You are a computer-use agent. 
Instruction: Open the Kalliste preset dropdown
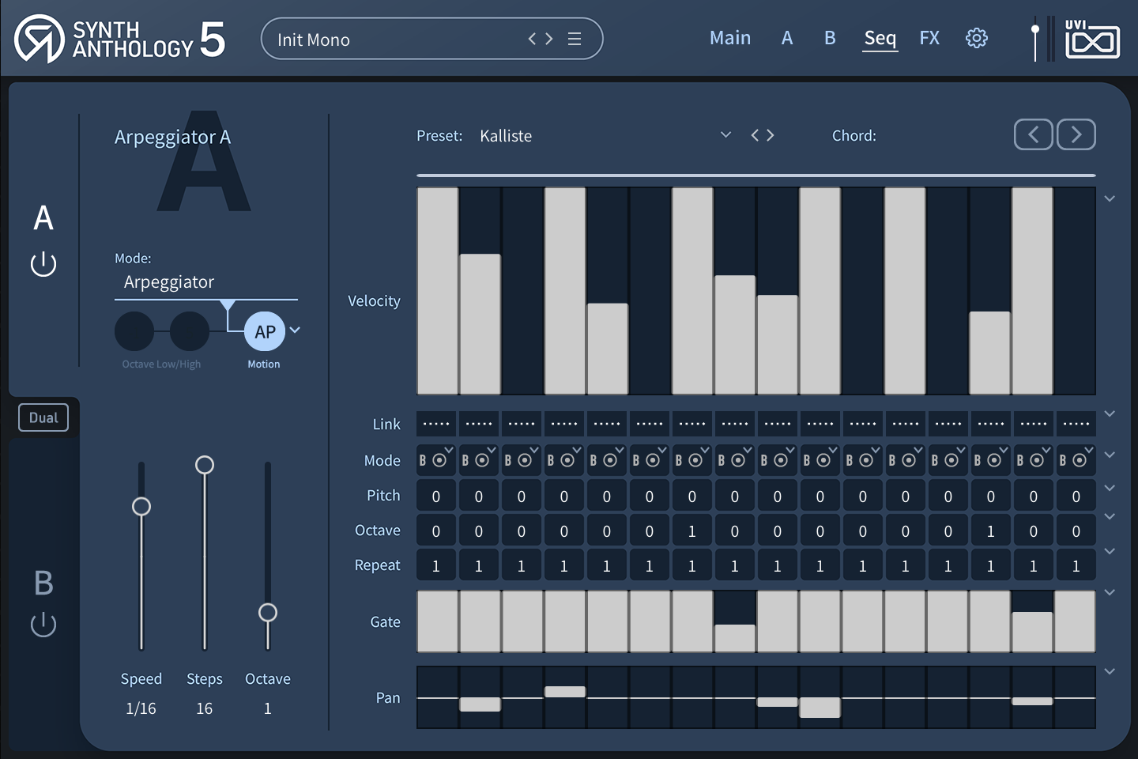725,135
